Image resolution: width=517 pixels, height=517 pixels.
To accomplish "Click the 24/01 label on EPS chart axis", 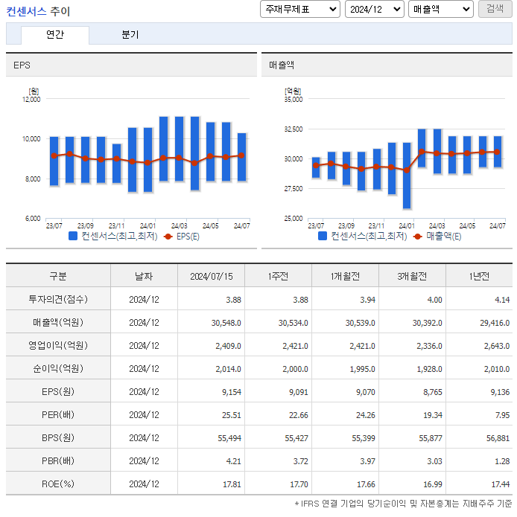I will pyautogui.click(x=148, y=226).
